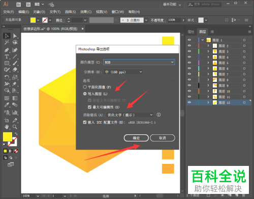Select the Type tool

(x=7, y=56)
